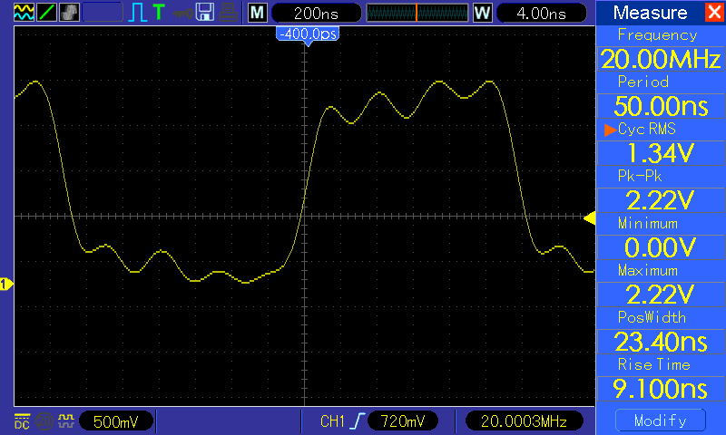Screen dimensions: 726x435
Task: Click the green T trigger icon
Action: [158, 12]
